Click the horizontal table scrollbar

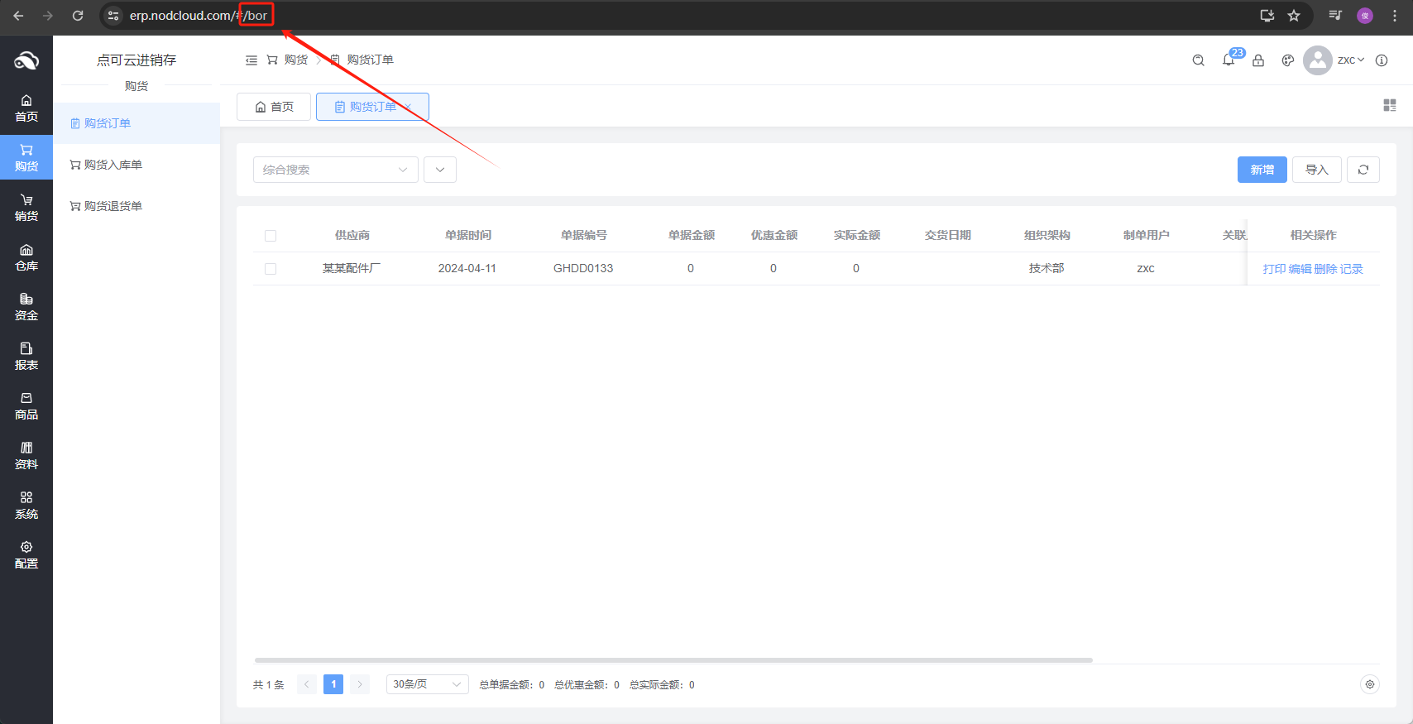(673, 660)
